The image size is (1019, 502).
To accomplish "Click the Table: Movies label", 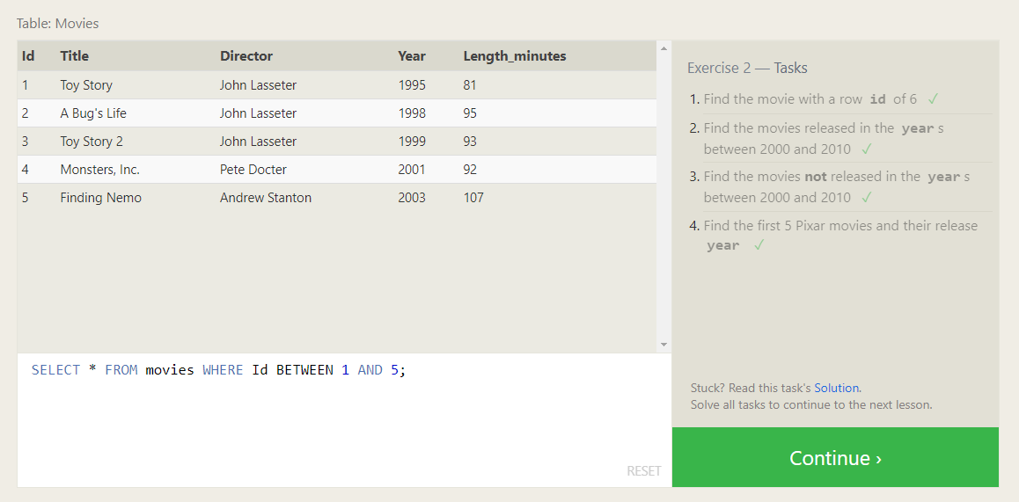I will [x=58, y=24].
